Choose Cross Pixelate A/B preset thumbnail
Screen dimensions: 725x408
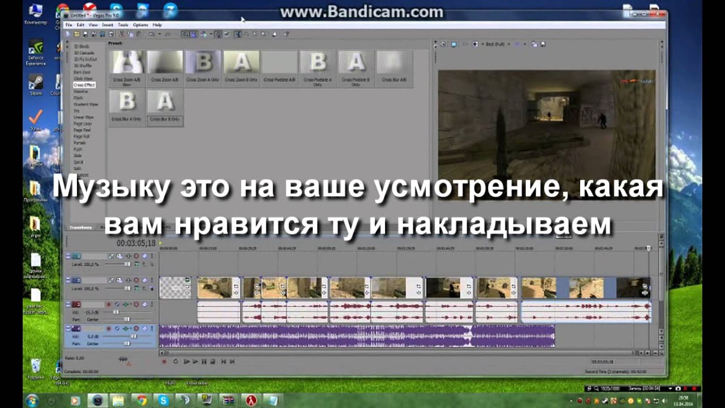click(x=279, y=68)
